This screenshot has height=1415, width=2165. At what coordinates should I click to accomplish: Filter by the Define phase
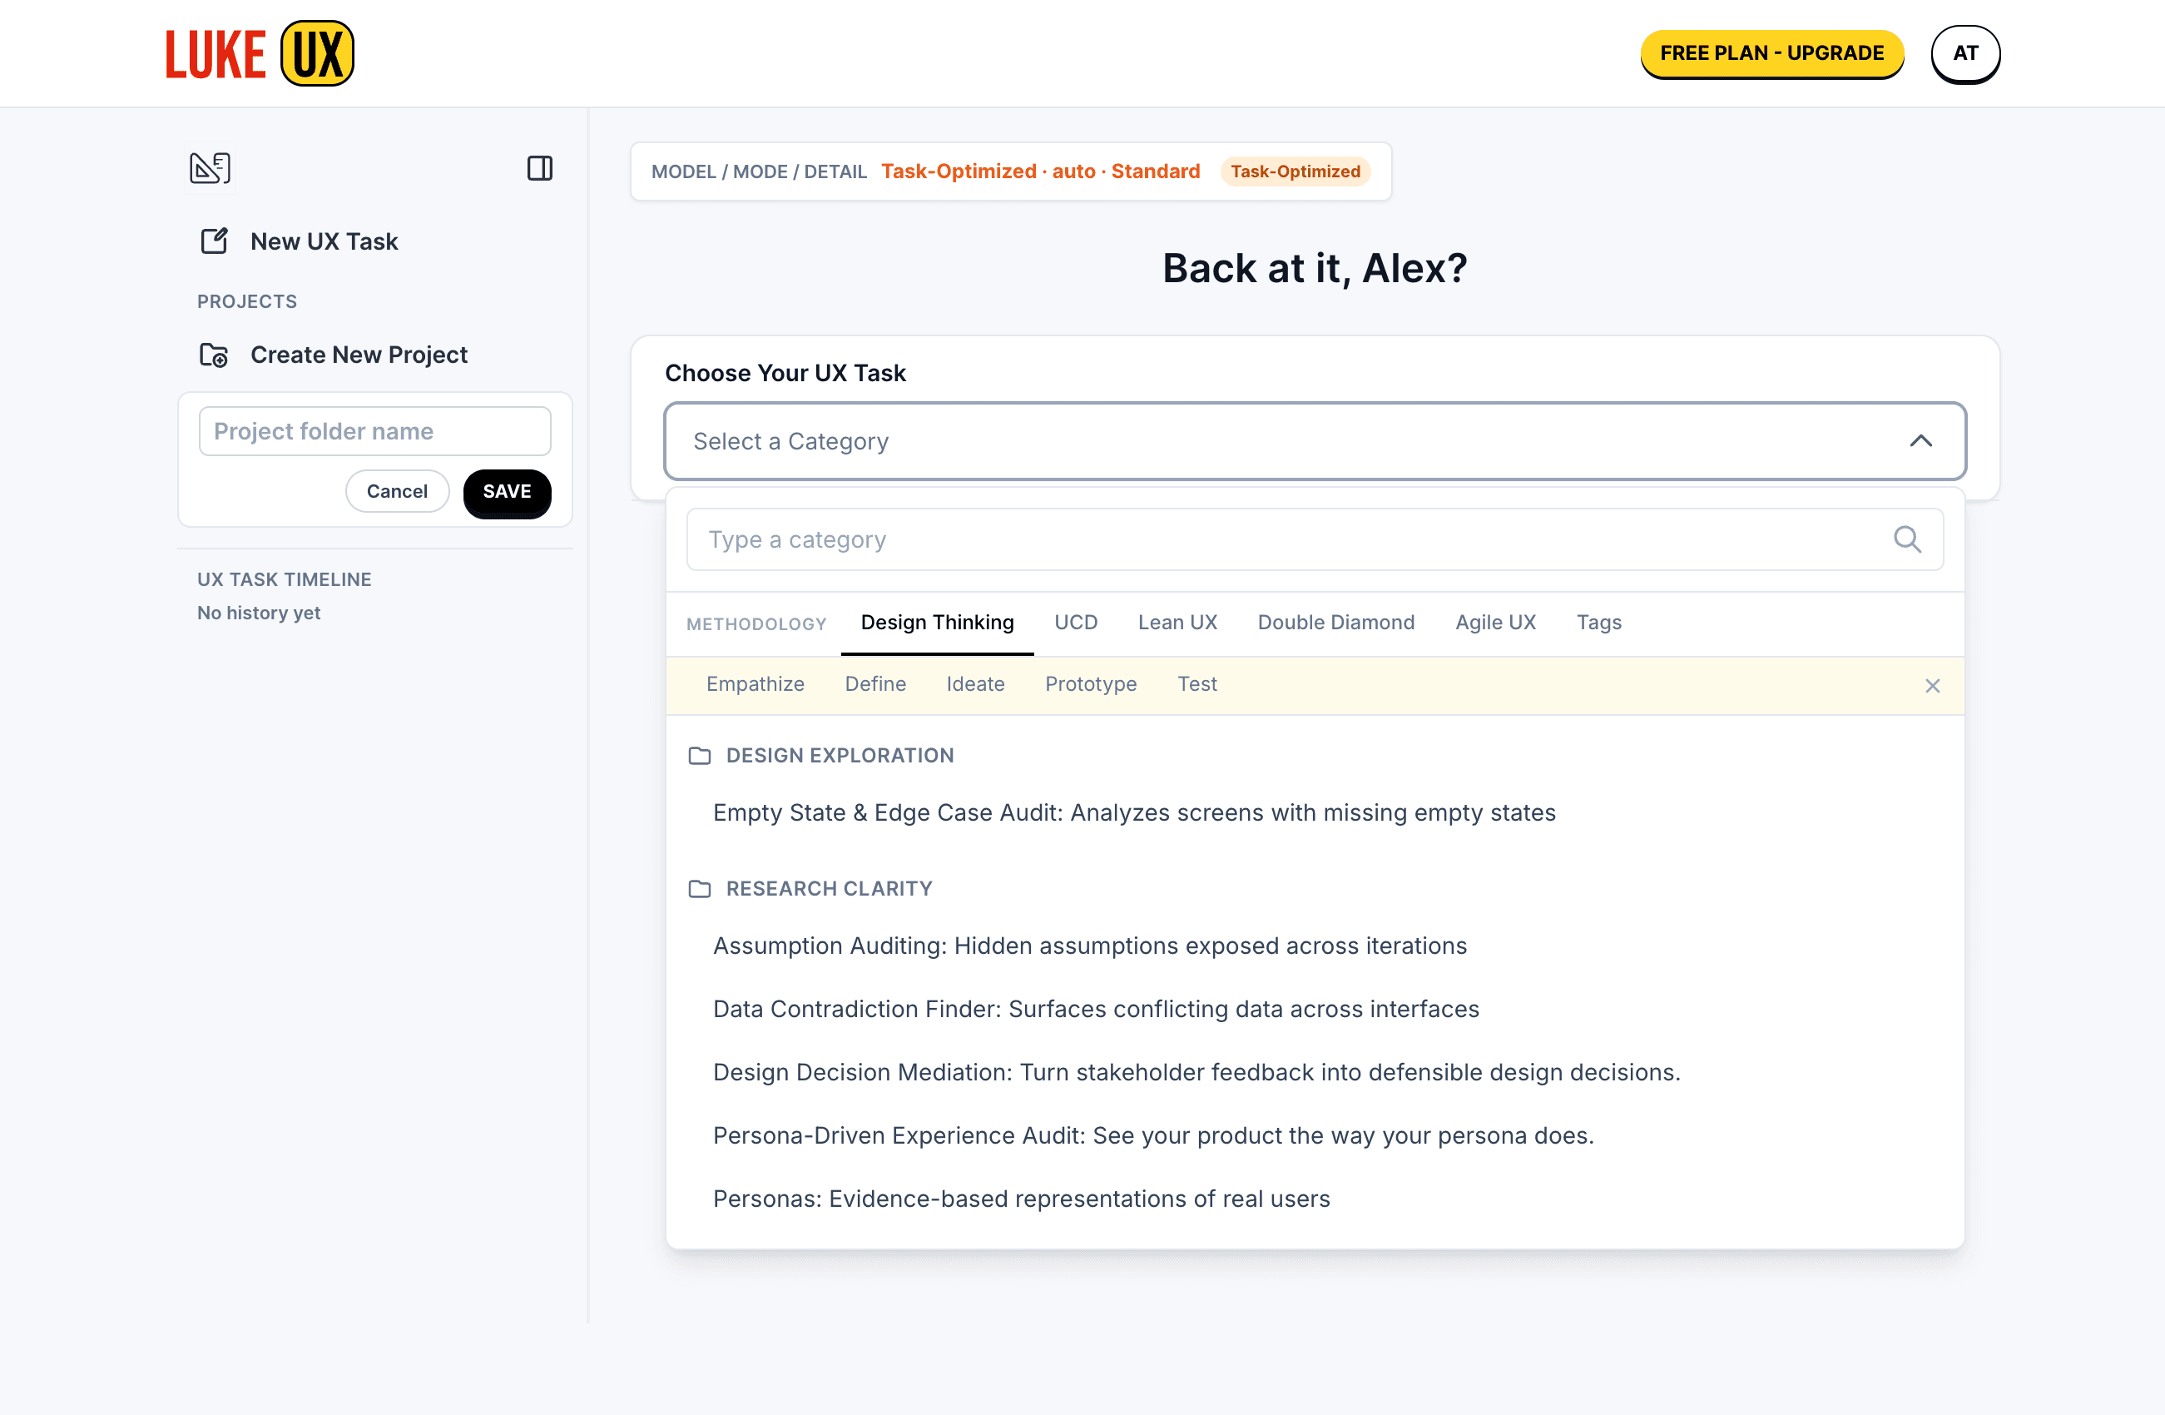(x=875, y=684)
